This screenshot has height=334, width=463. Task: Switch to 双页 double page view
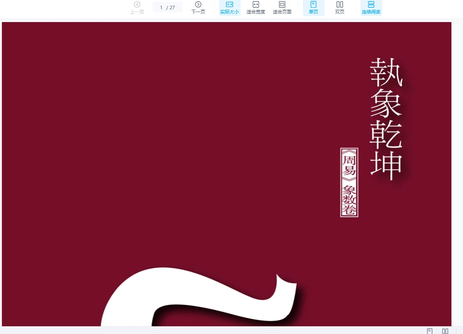pyautogui.click(x=340, y=8)
